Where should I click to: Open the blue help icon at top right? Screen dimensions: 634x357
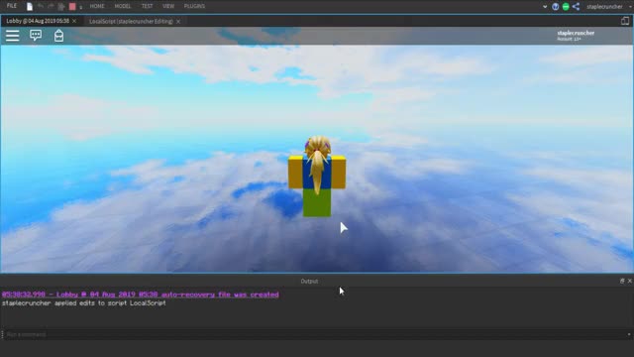[x=555, y=7]
